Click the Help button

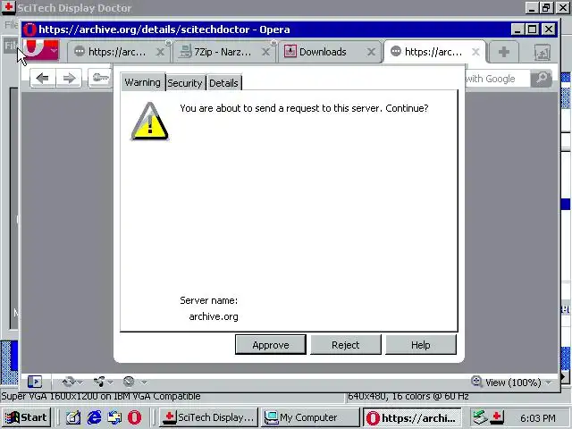[x=421, y=345]
